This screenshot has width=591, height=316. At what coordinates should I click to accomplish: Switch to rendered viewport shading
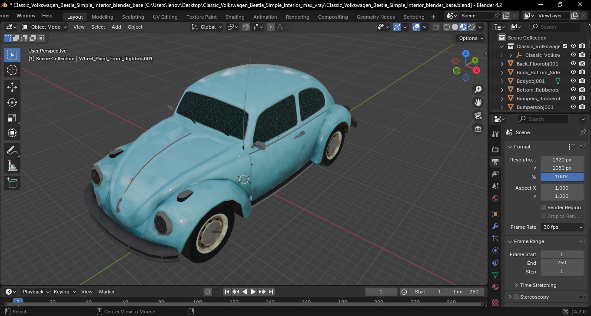pyautogui.click(x=471, y=27)
